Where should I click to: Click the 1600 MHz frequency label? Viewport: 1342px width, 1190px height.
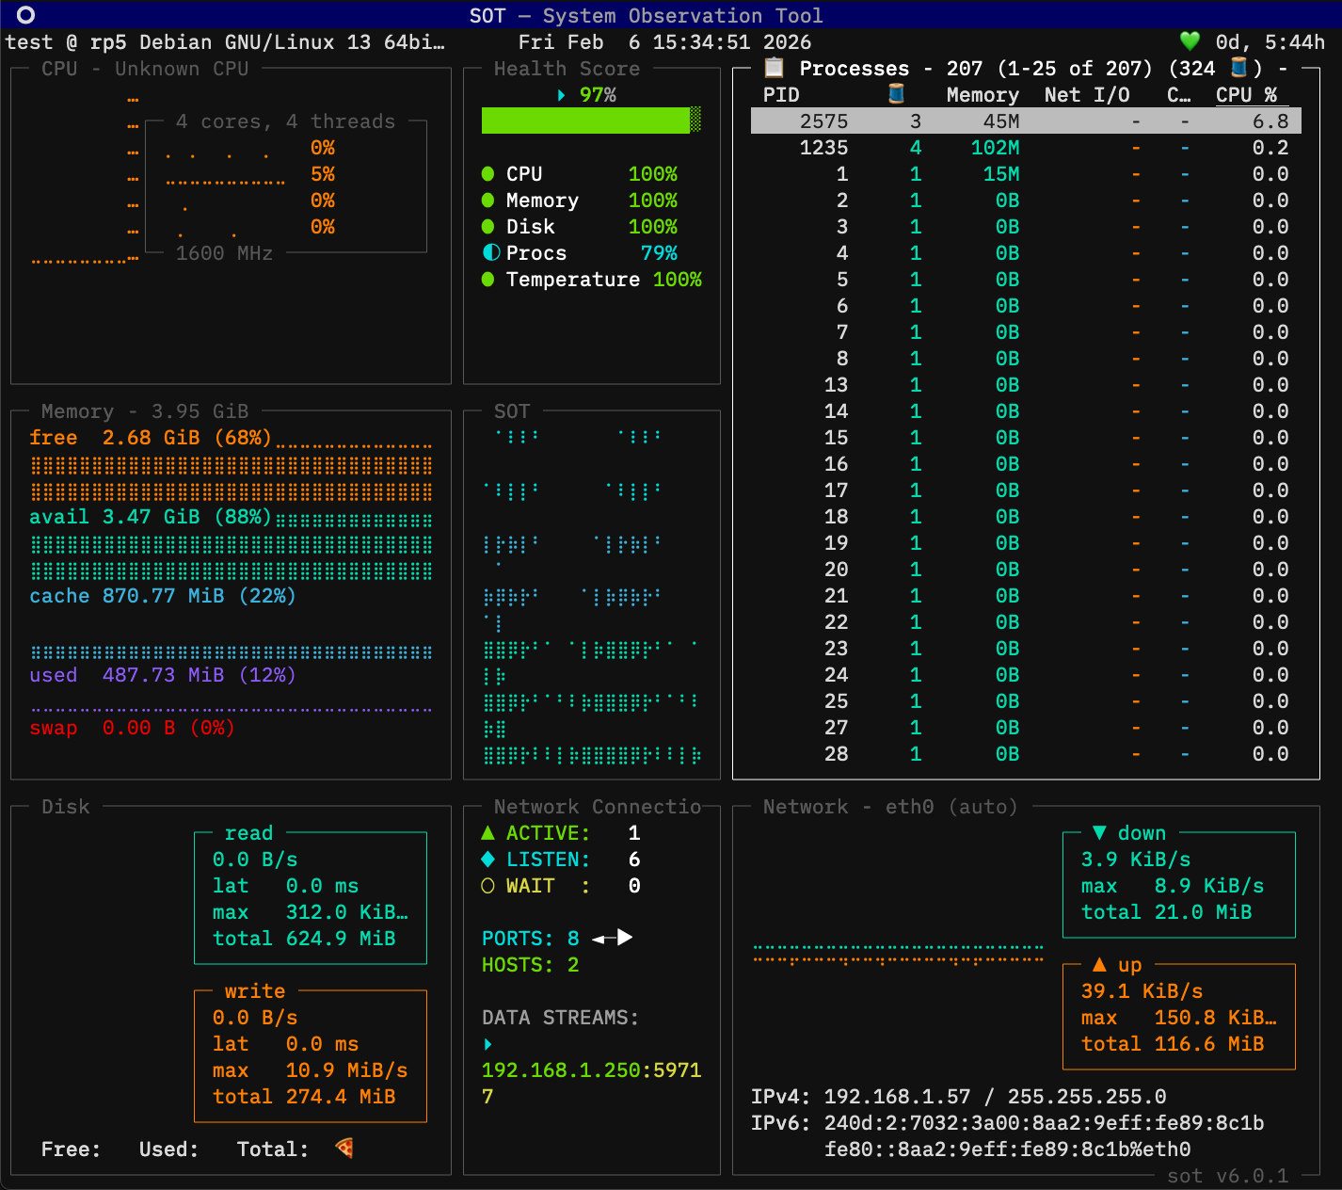[224, 252]
